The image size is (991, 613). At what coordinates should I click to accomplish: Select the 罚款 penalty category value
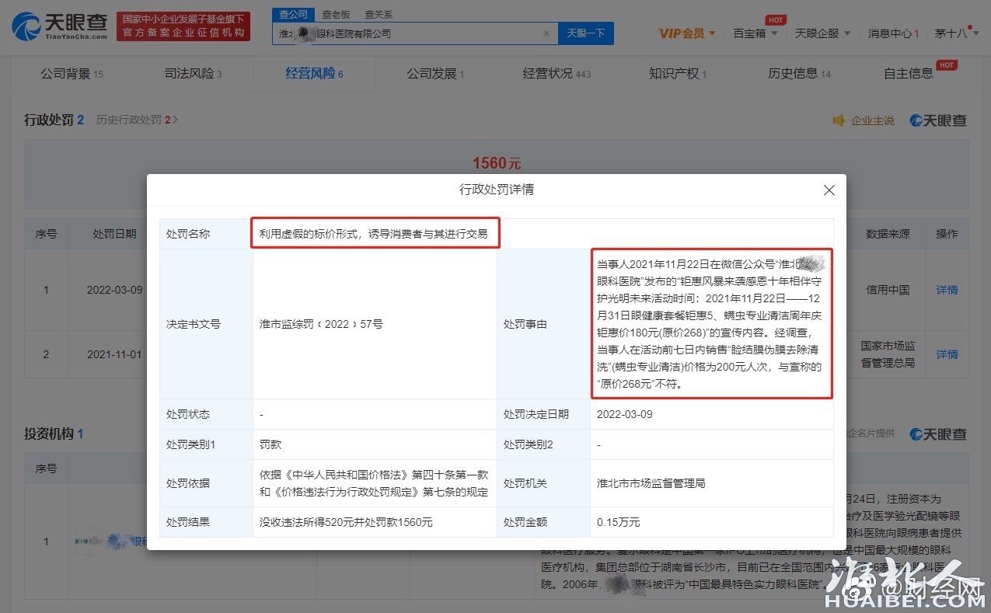click(270, 445)
